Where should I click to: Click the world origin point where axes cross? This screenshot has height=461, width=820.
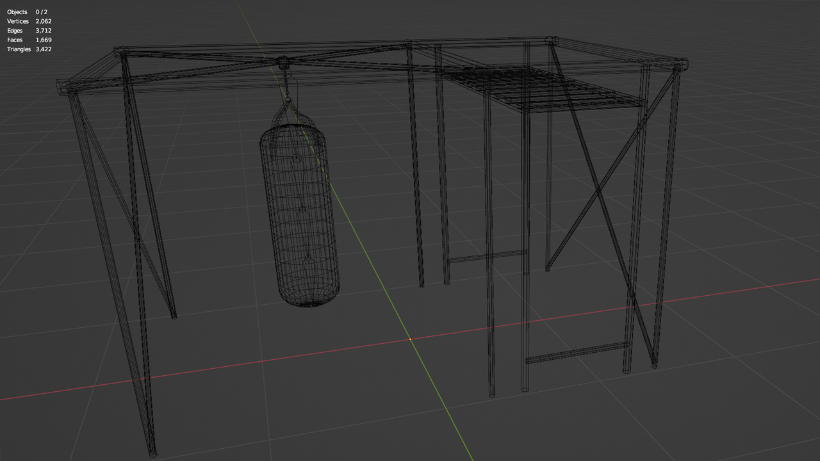(410, 339)
